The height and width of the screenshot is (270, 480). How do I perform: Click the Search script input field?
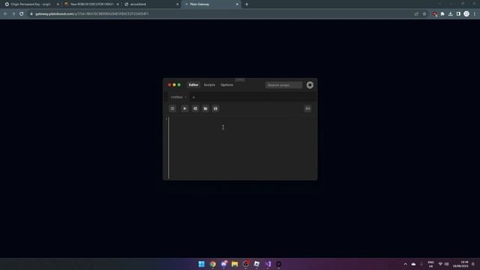tap(283, 85)
